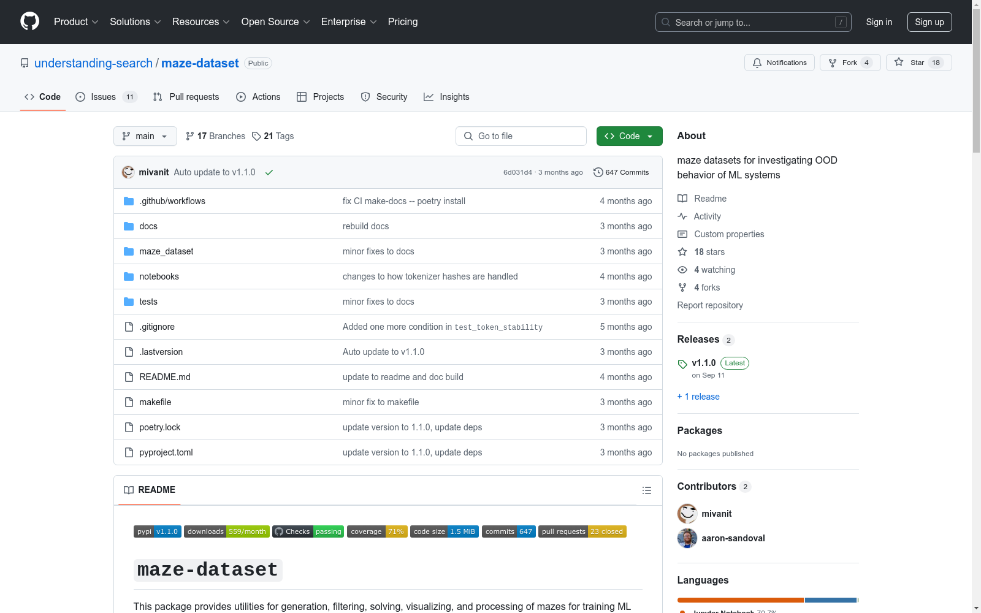The height and width of the screenshot is (613, 981).
Task: Click the pyproject.toml file icon
Action: [x=129, y=452]
